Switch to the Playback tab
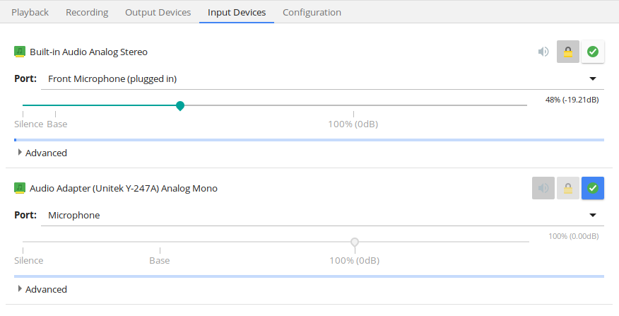 point(30,12)
